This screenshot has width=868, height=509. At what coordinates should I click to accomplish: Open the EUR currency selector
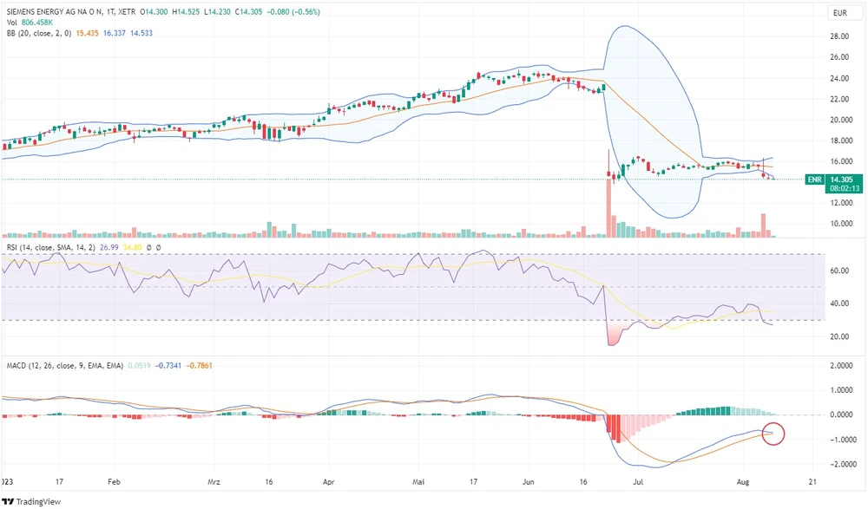click(x=839, y=13)
